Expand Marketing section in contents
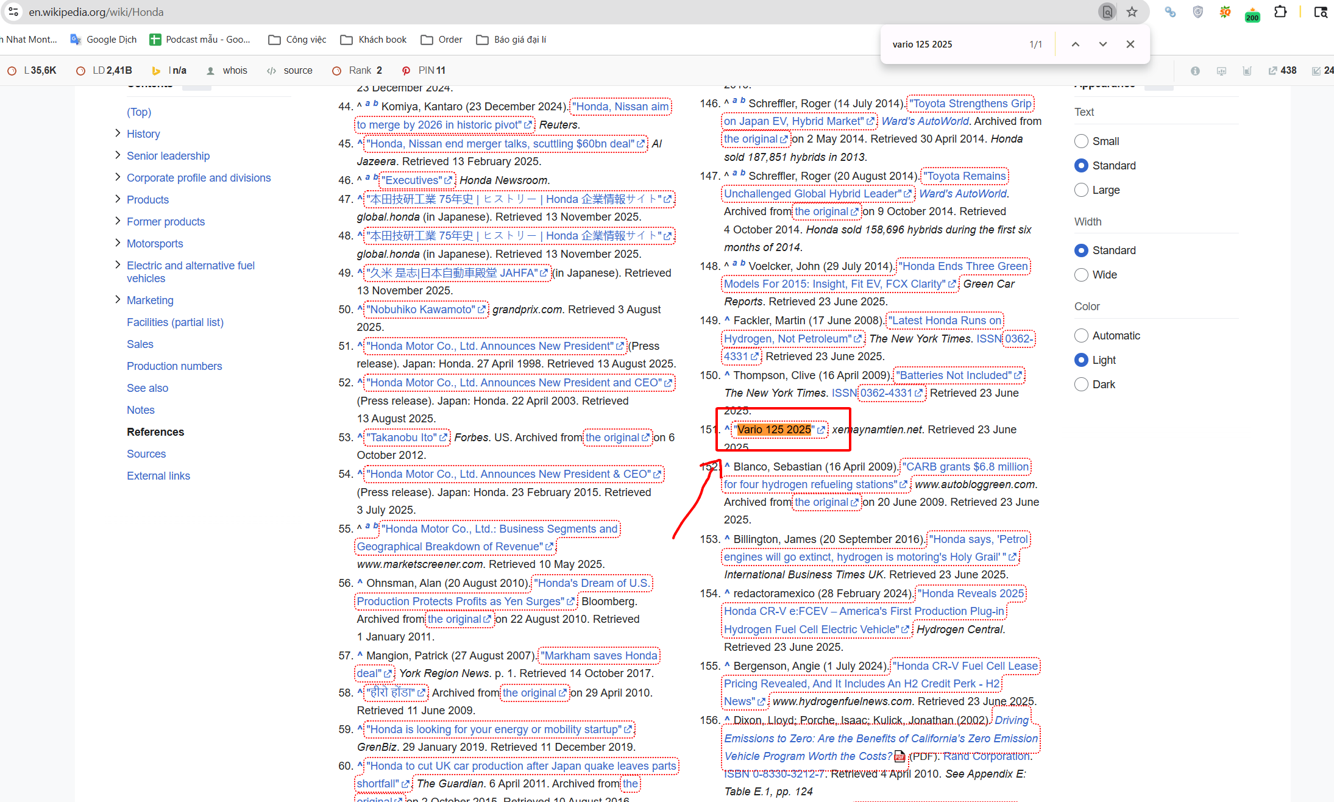Image resolution: width=1334 pixels, height=802 pixels. (117, 300)
